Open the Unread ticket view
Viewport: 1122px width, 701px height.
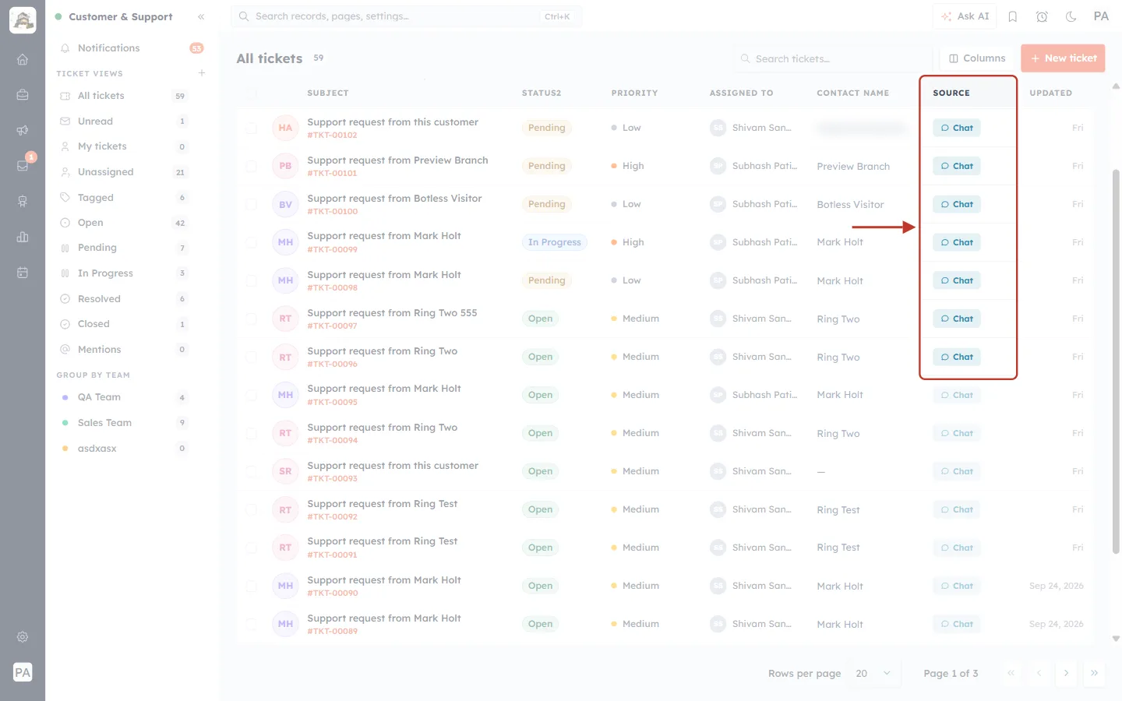pos(123,122)
